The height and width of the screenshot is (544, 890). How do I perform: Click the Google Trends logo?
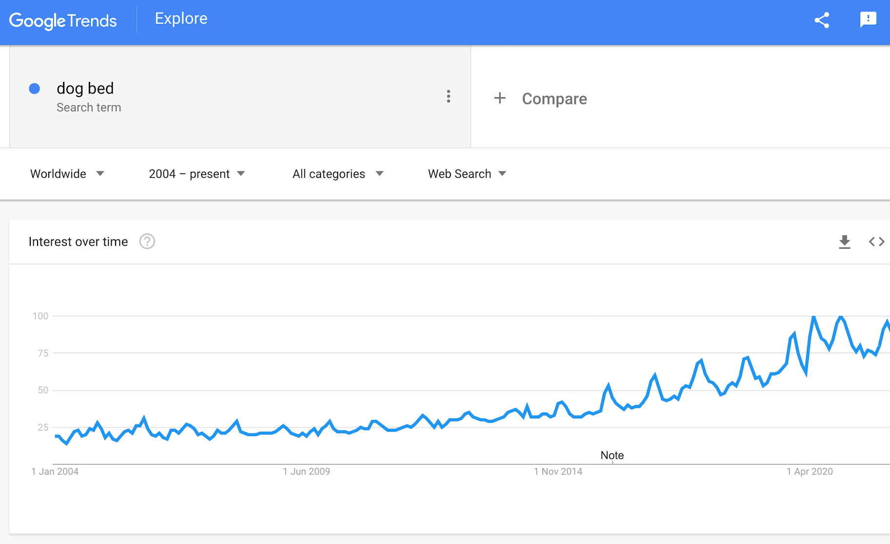[x=63, y=21]
